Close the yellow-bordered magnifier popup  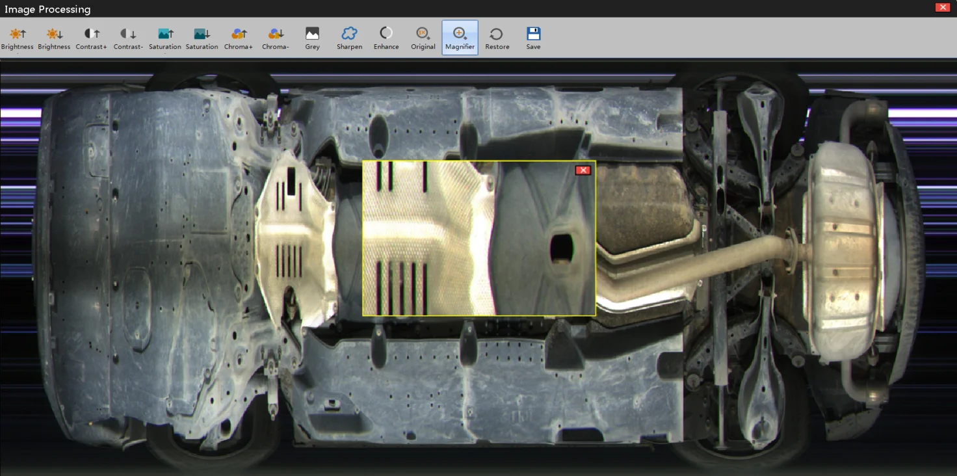583,170
